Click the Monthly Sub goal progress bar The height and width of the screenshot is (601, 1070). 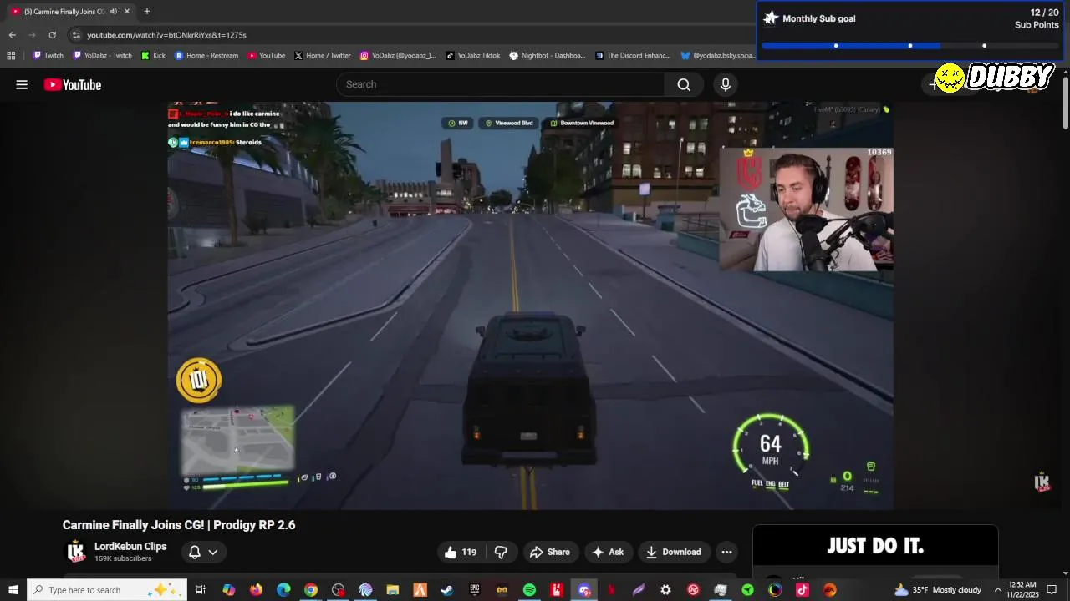[x=910, y=46]
